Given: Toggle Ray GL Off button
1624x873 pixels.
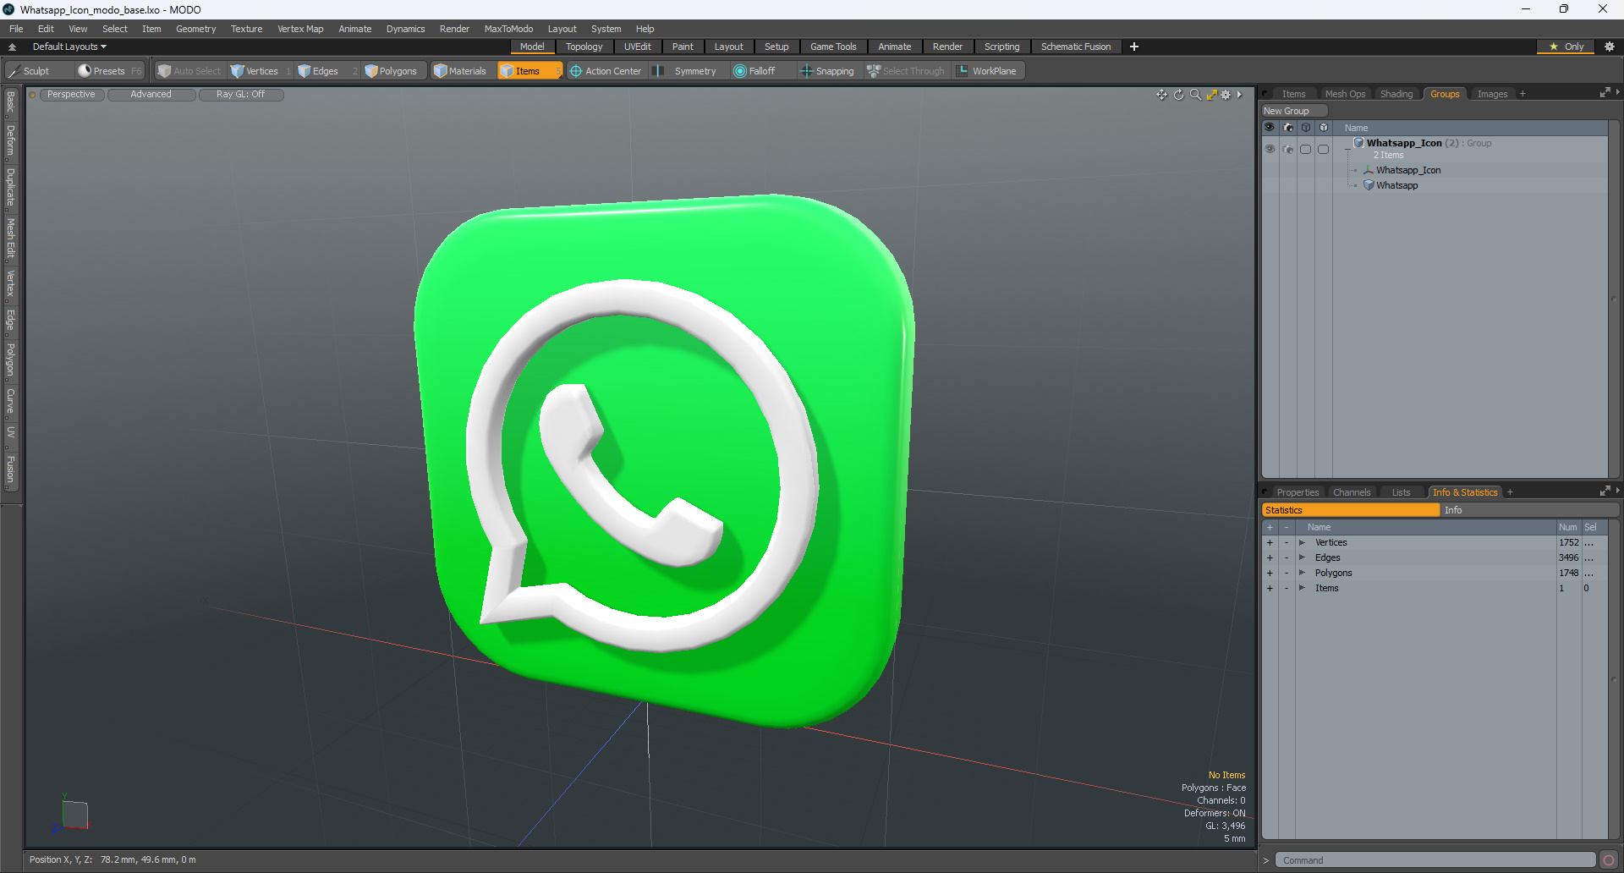Looking at the screenshot, I should 240,95.
